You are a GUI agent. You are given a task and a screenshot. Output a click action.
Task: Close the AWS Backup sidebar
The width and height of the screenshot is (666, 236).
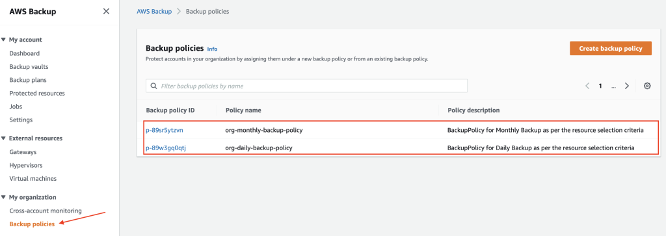(106, 12)
